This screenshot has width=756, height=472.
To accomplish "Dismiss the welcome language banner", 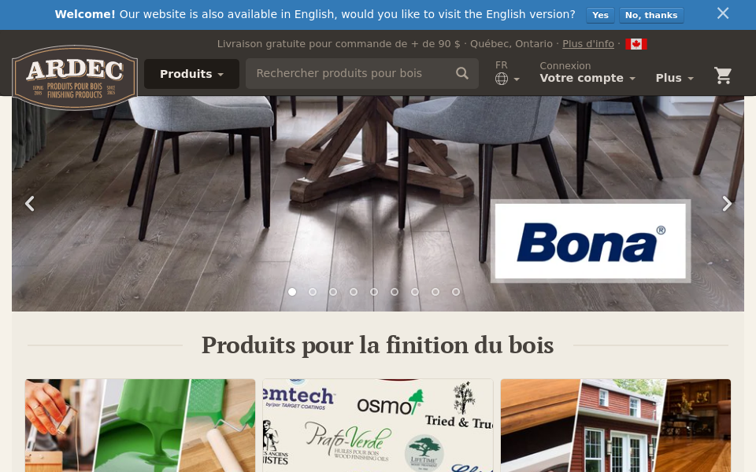I will [723, 13].
